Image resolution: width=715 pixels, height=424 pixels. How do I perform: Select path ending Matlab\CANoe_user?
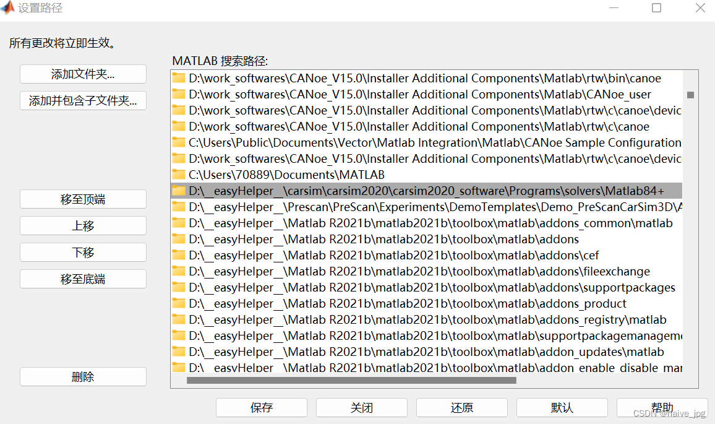(x=426, y=94)
